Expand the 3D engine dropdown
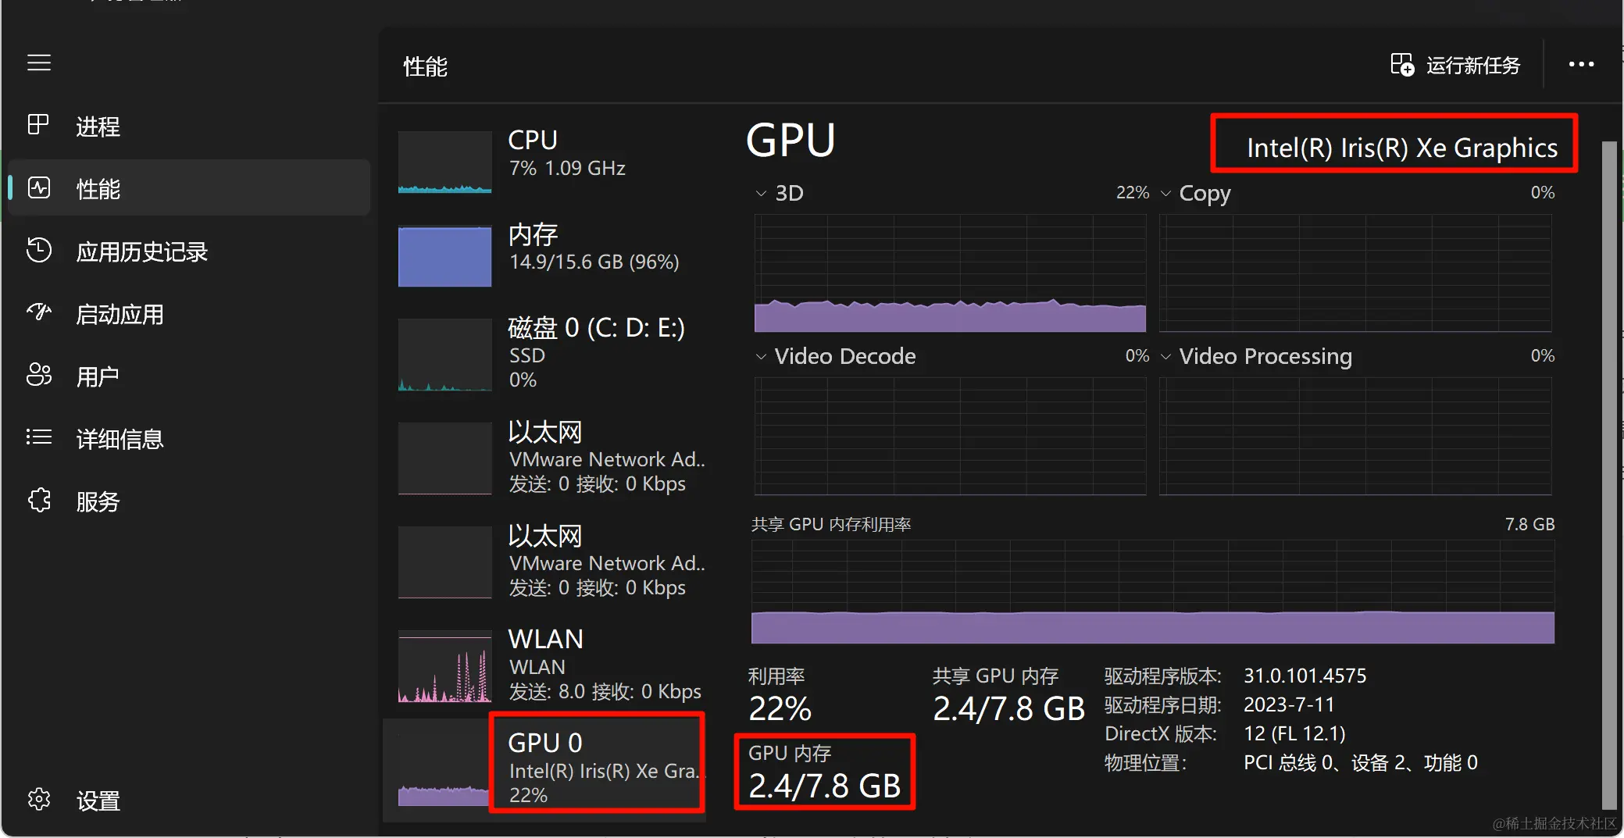The image size is (1624, 838). point(761,193)
